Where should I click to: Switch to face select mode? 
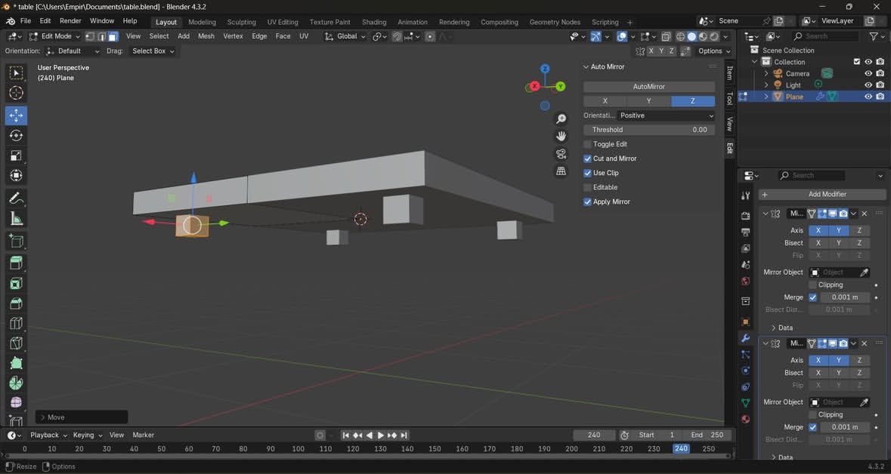(x=113, y=36)
